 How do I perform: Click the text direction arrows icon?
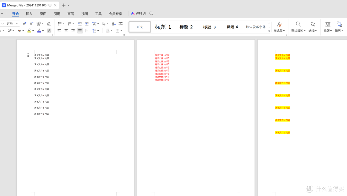tap(104, 23)
